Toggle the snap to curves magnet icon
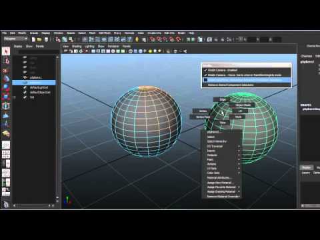Screen dimensions: 320x240 click(159, 39)
